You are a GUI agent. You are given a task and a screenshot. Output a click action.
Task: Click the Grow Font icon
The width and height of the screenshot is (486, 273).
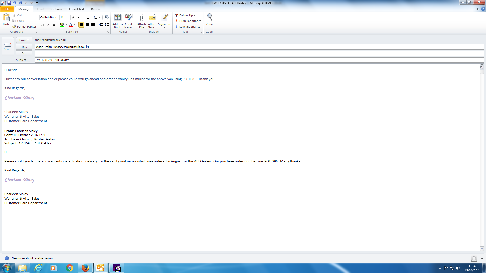coord(73,17)
